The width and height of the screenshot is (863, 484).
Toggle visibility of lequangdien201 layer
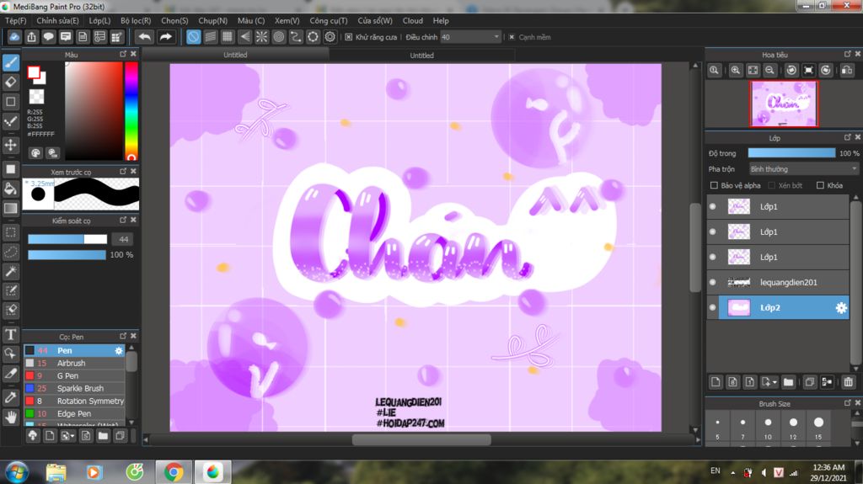coord(713,282)
